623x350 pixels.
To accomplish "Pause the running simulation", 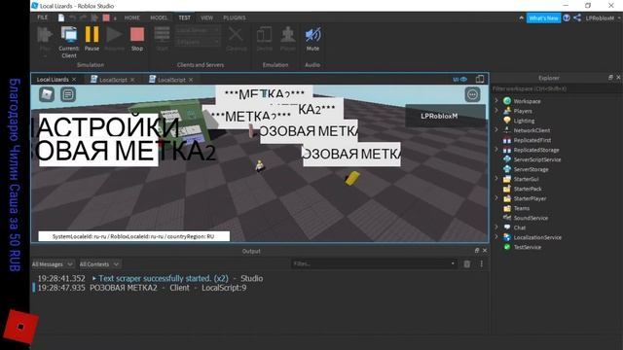I will [x=92, y=35].
